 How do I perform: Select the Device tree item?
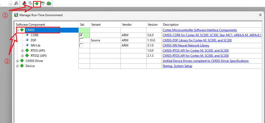tap(30, 66)
